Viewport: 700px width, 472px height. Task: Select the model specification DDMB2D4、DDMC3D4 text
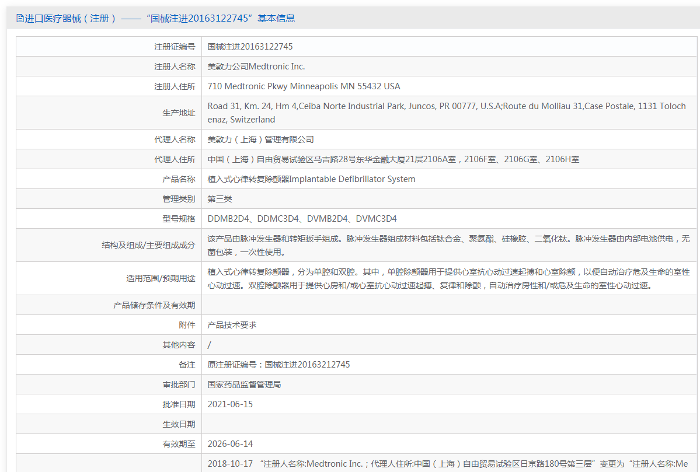[x=302, y=219]
